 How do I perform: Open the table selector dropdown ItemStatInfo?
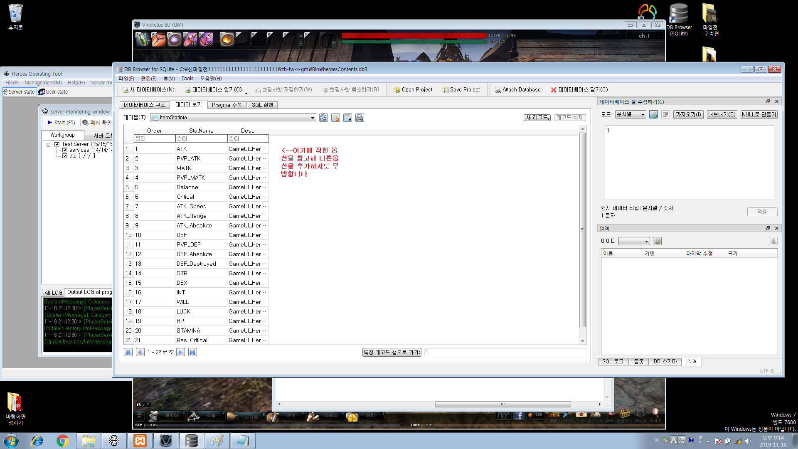[233, 118]
